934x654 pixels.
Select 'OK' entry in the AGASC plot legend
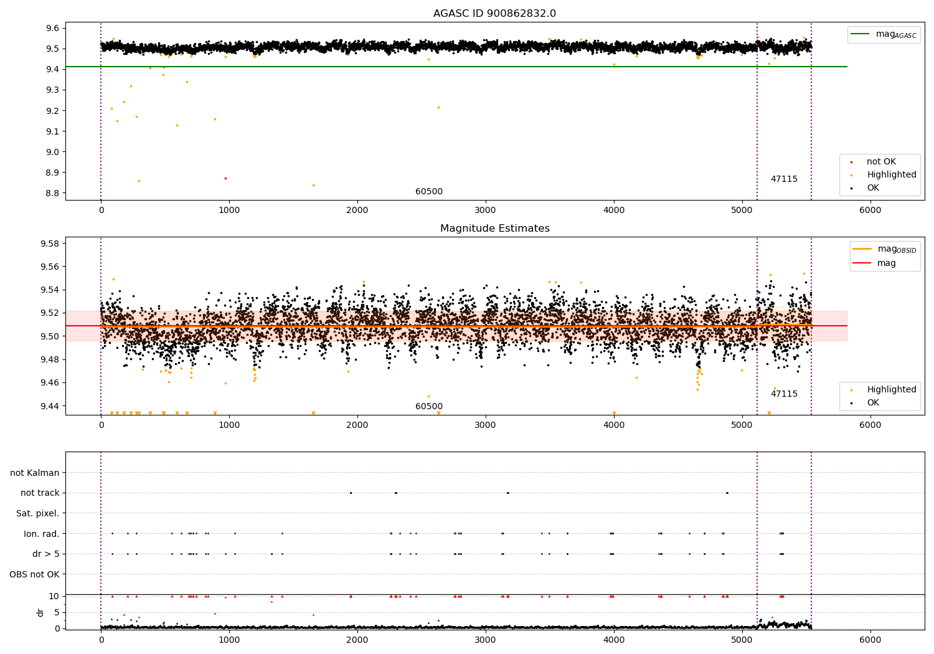pos(873,187)
